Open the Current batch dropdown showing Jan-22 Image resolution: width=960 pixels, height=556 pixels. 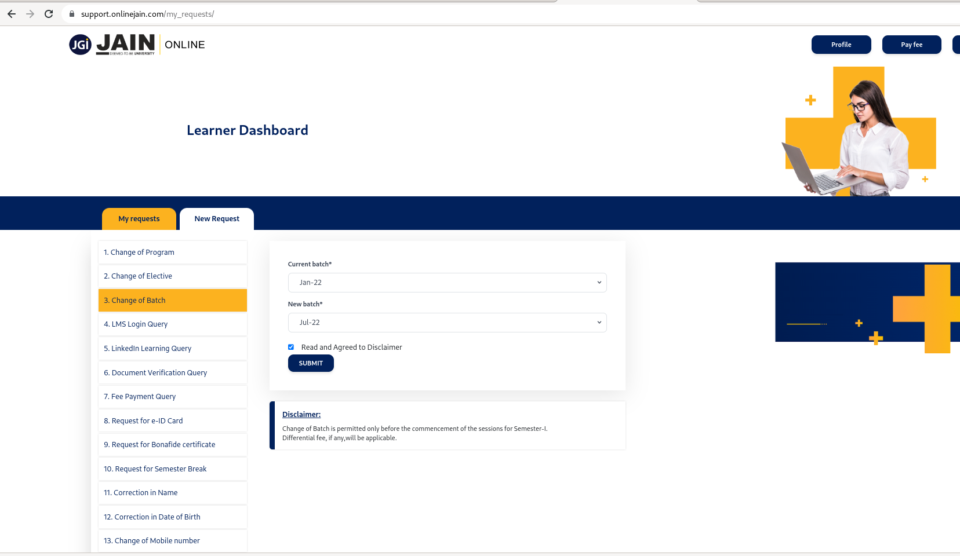[447, 283]
